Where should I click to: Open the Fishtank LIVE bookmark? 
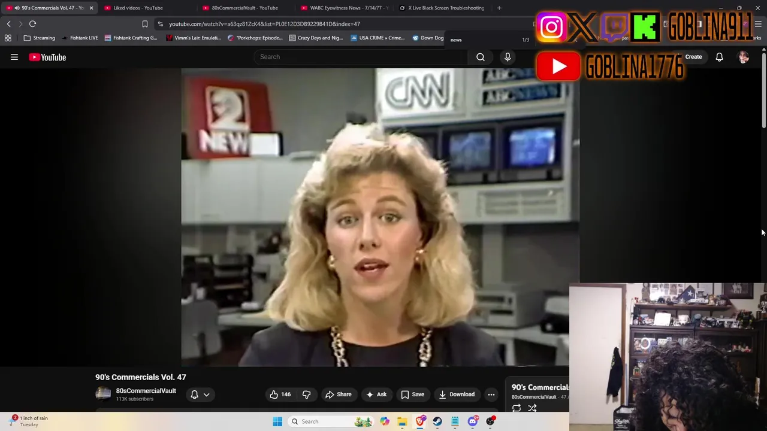click(x=80, y=38)
